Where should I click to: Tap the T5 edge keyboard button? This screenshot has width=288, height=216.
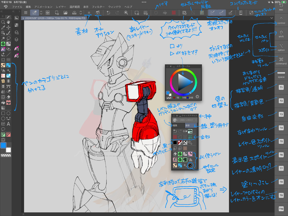coord(281,141)
